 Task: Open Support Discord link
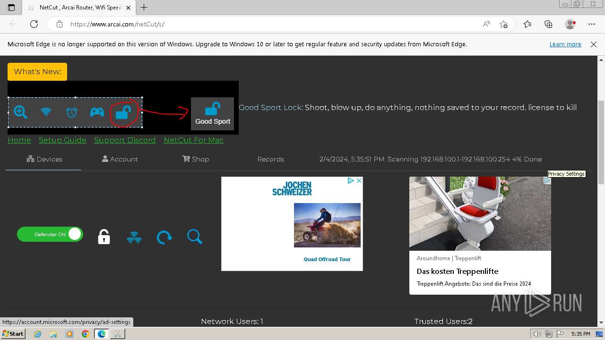pos(125,140)
